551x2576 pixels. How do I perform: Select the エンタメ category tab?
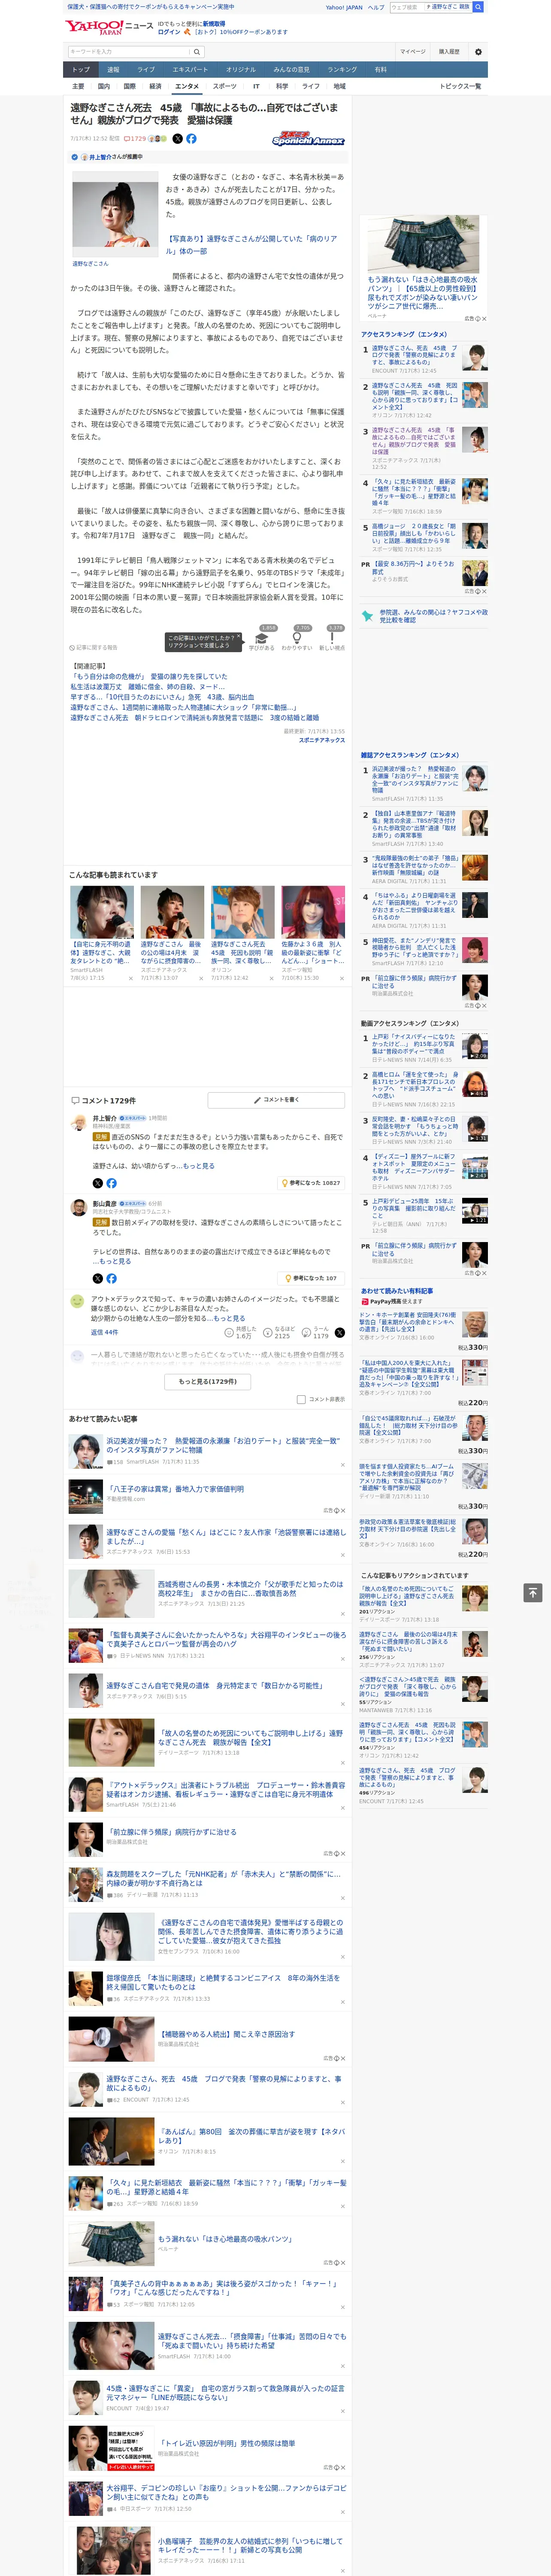(187, 86)
